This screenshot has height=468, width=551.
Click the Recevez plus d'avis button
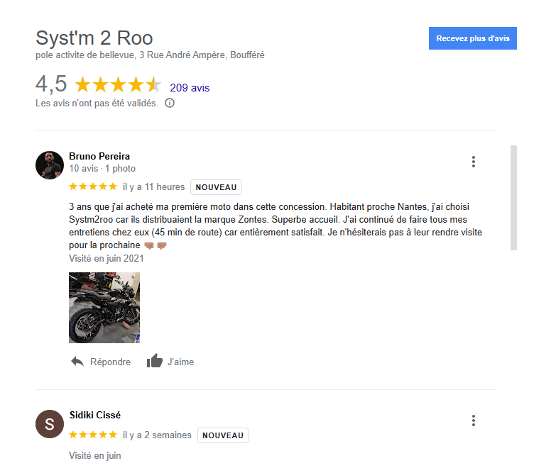tap(473, 38)
